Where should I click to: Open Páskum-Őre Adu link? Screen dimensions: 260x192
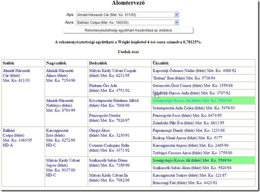click(x=109, y=88)
